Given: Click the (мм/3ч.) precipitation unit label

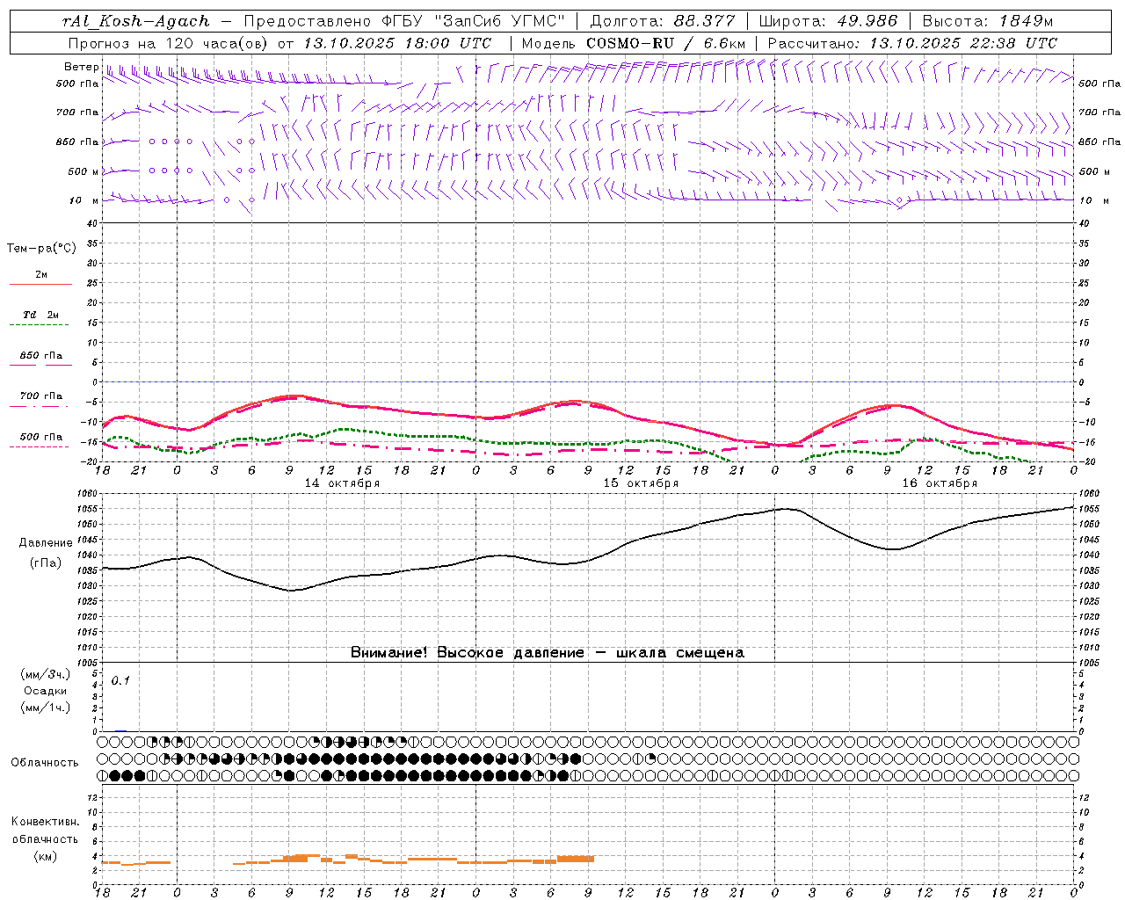Looking at the screenshot, I should pyautogui.click(x=46, y=674).
